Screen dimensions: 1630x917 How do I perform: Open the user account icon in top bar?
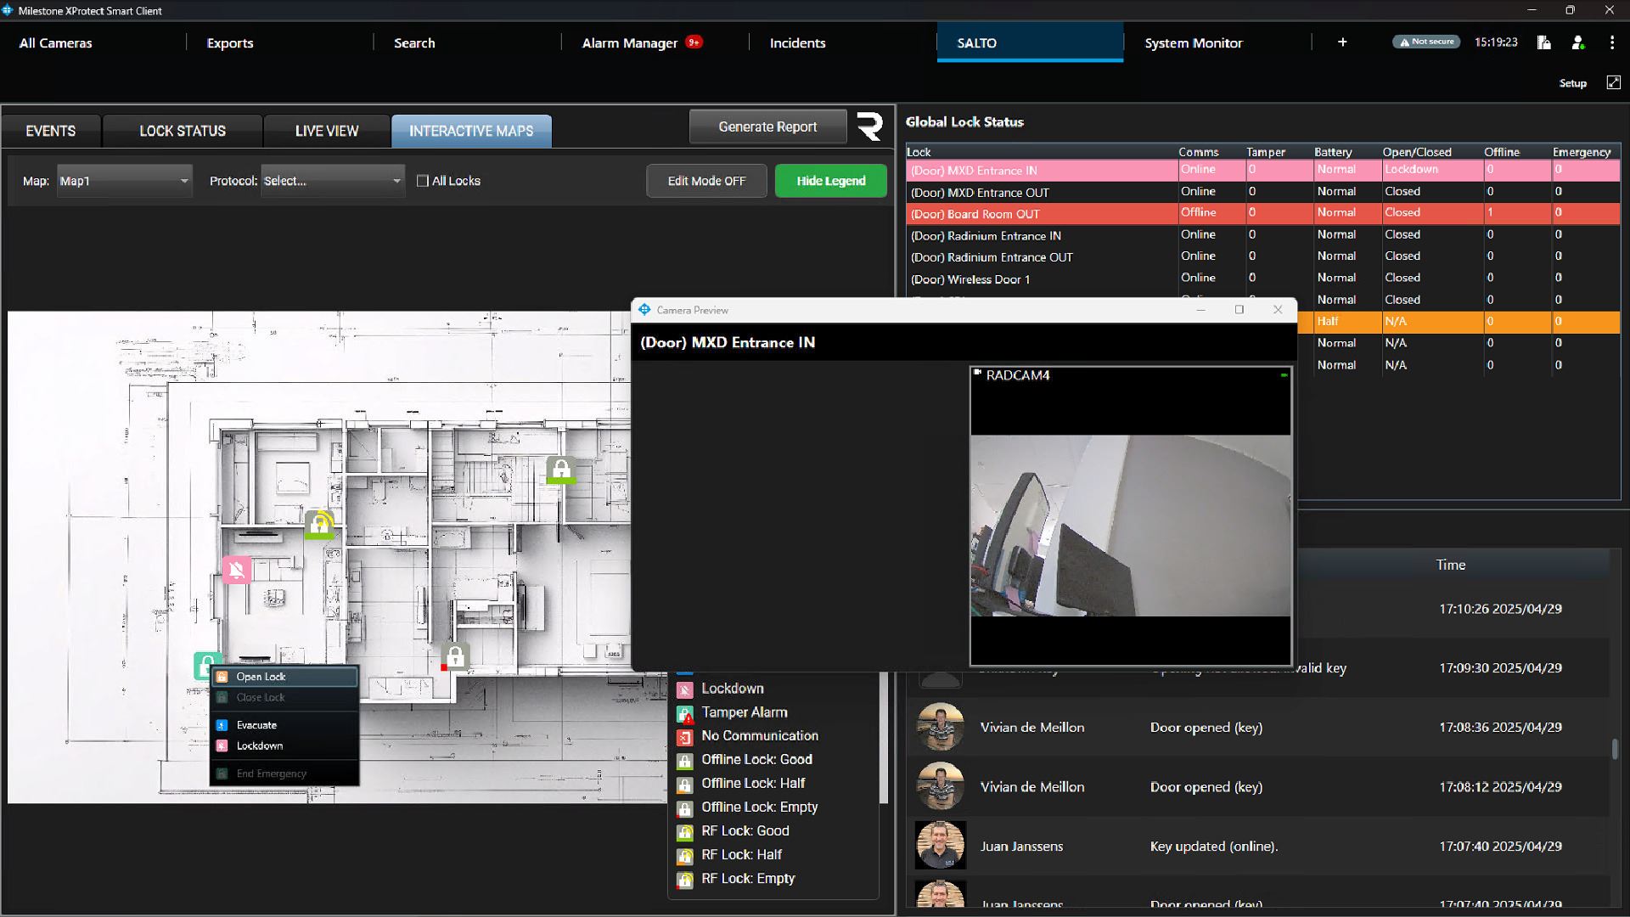point(1577,42)
